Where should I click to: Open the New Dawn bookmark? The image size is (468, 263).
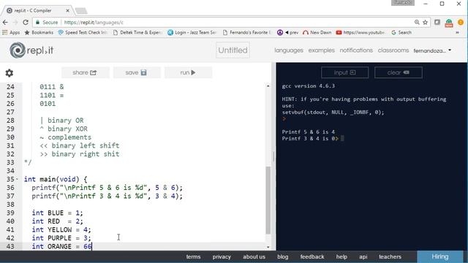317,32
